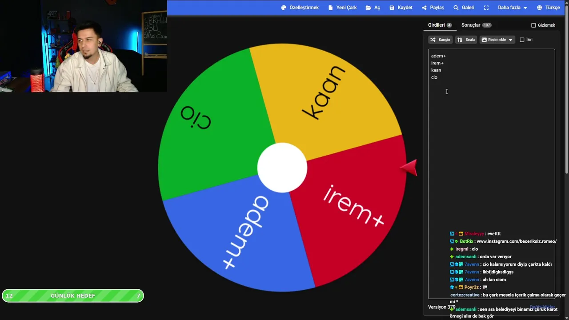Click the red wheel pointer arrow

409,168
